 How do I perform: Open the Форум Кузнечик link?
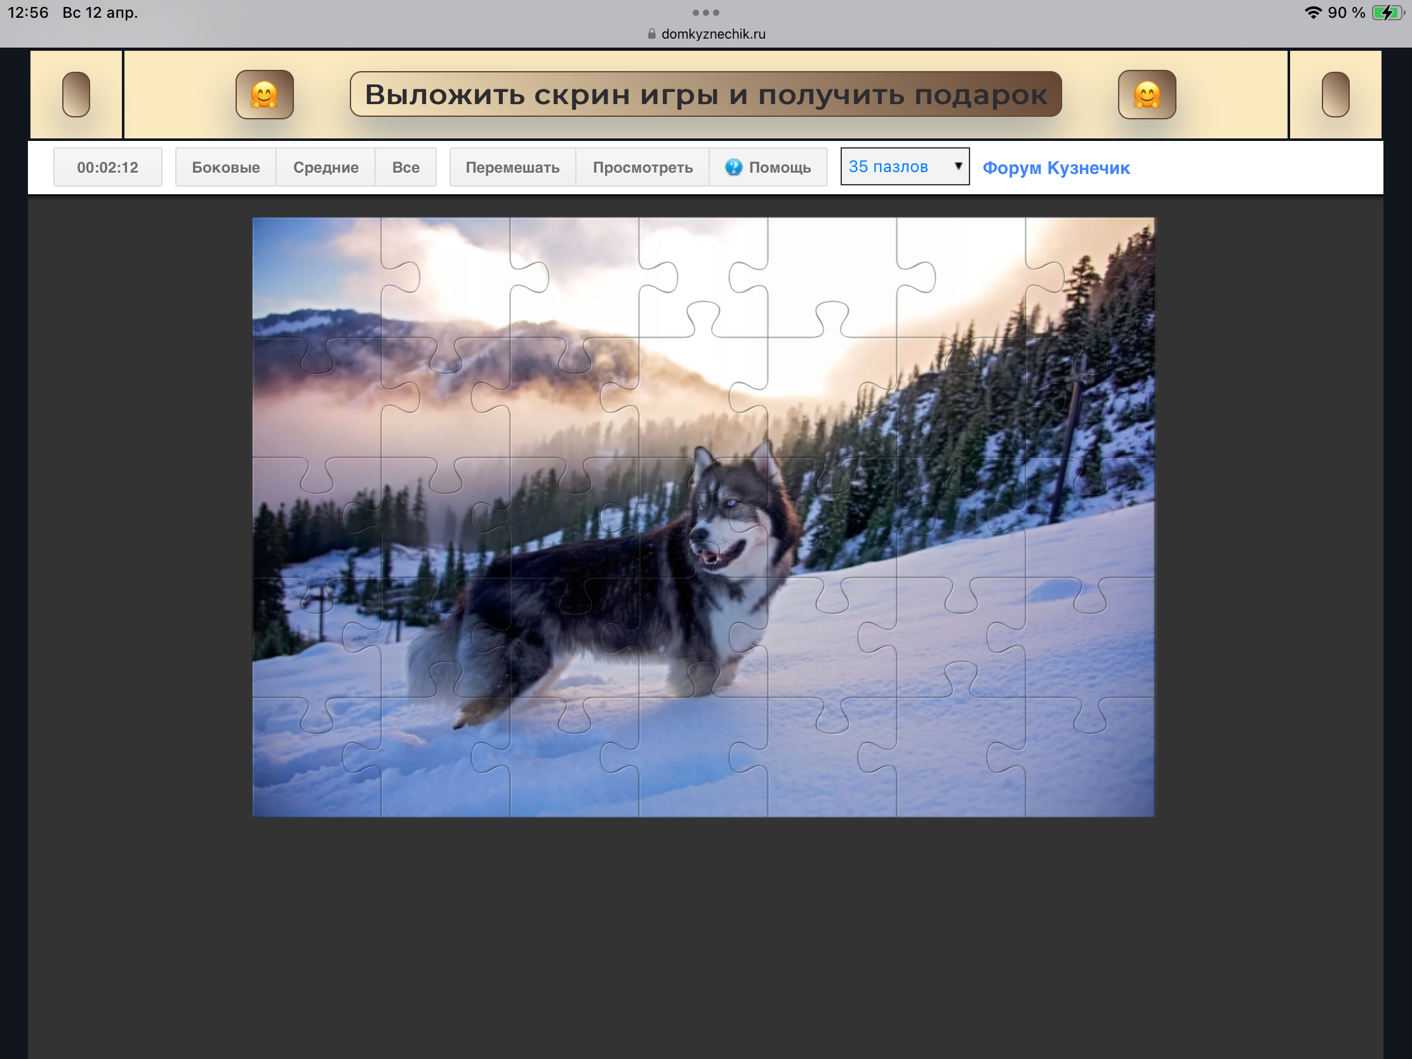click(1056, 168)
